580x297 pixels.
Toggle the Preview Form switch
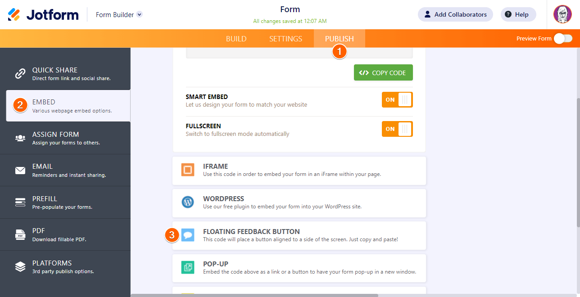click(563, 38)
